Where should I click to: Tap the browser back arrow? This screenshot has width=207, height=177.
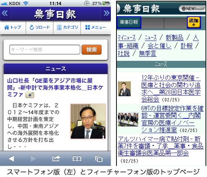pos(11,159)
